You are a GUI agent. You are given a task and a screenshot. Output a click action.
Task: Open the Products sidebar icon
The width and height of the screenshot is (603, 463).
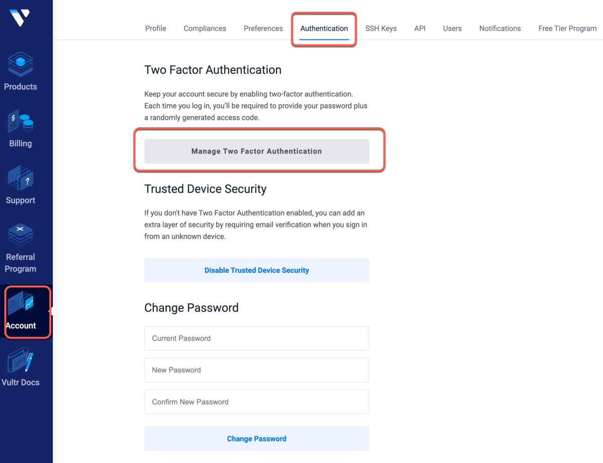pos(21,65)
